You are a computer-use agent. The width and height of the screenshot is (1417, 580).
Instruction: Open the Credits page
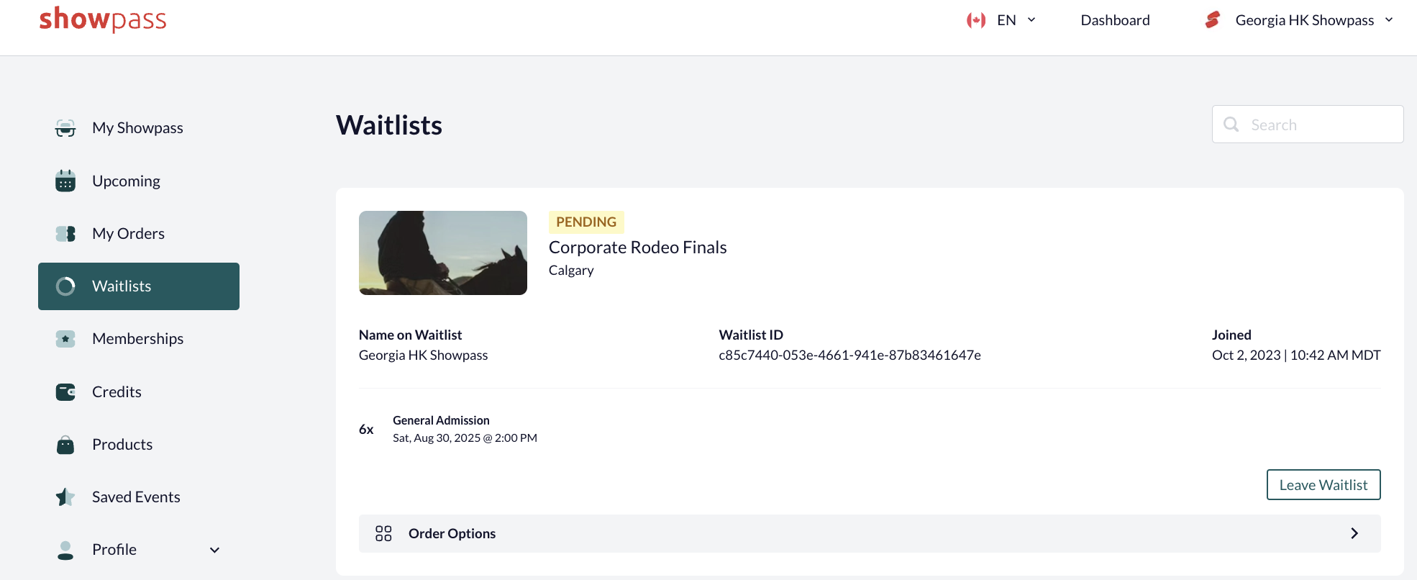click(x=117, y=392)
